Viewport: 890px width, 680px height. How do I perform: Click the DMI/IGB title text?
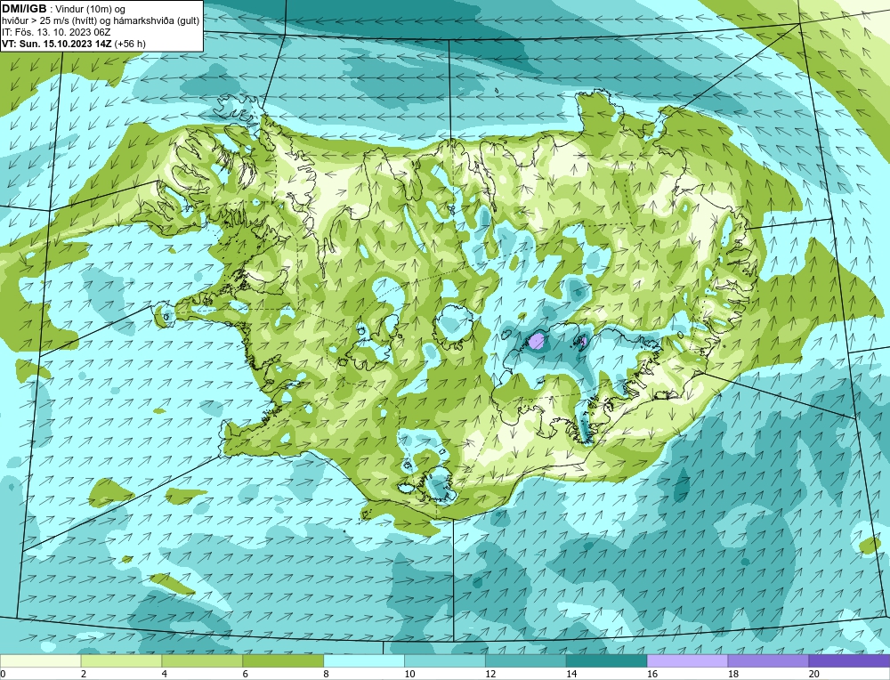pos(24,9)
